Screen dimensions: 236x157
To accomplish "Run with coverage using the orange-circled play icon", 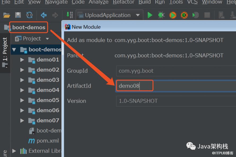I will point(173,15).
